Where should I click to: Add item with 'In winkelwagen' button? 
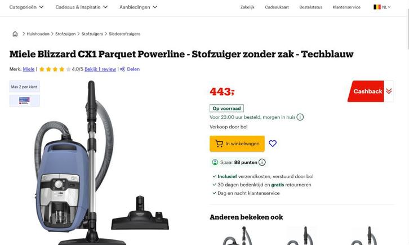(x=237, y=144)
